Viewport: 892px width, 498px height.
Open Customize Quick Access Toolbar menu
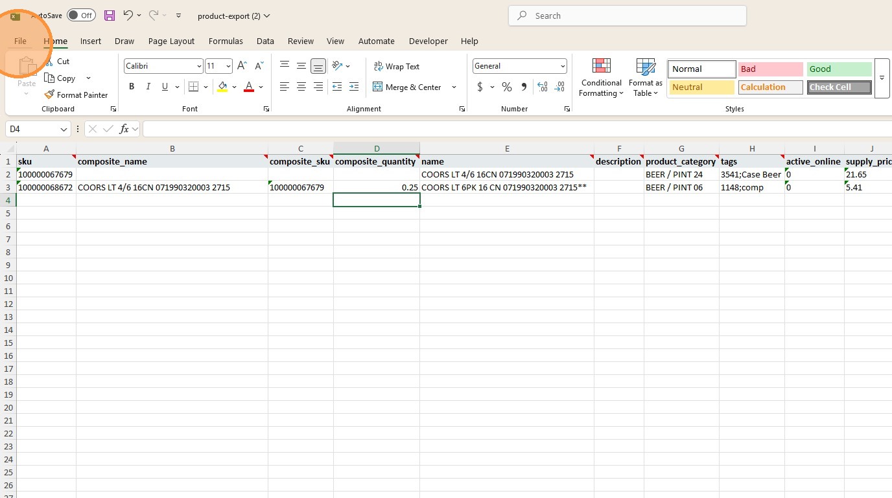178,16
